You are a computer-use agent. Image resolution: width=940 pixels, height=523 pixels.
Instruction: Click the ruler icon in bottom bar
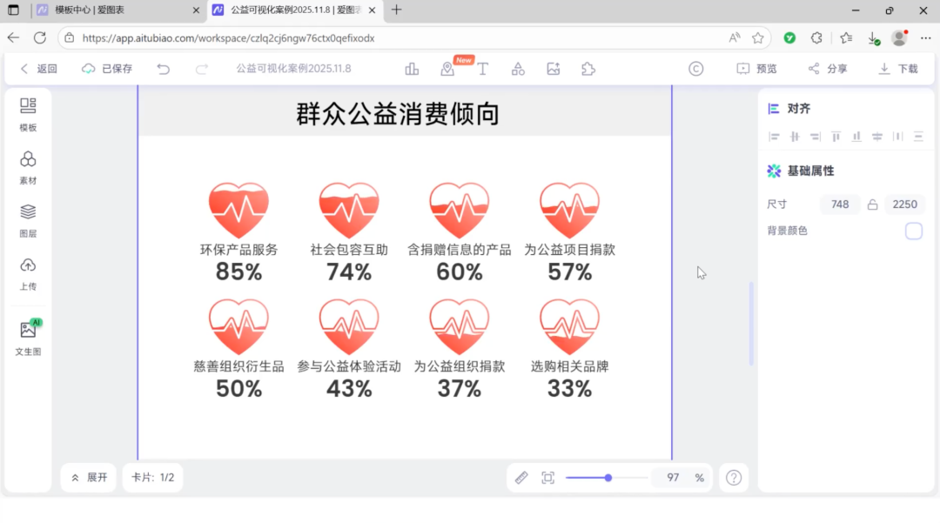point(521,478)
